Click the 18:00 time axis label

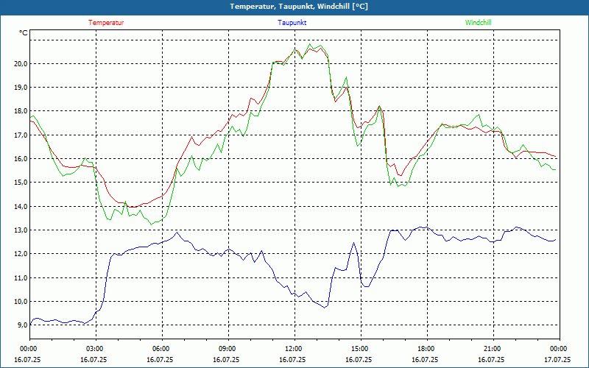tap(427, 349)
